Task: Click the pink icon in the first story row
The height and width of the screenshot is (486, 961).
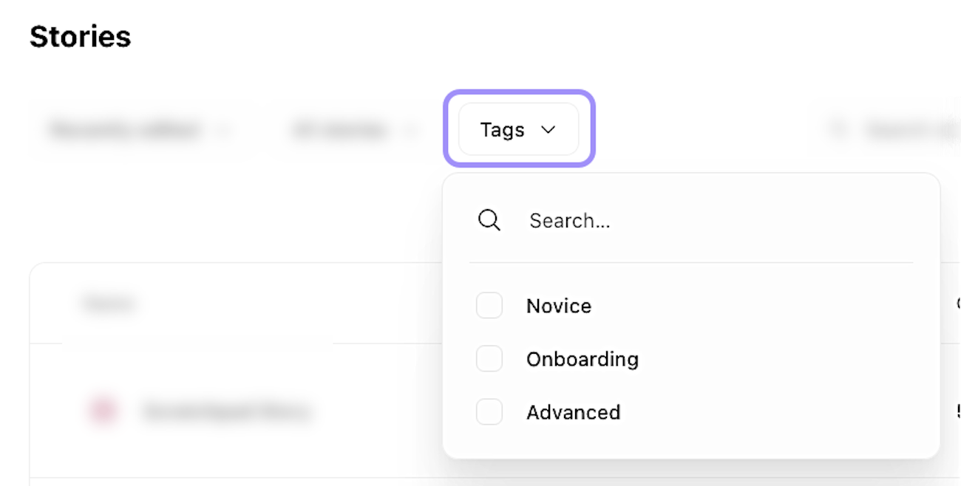Action: (x=102, y=411)
